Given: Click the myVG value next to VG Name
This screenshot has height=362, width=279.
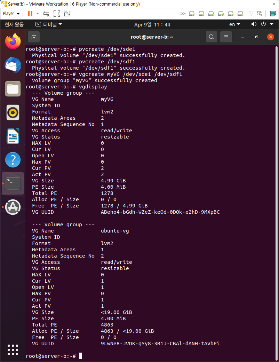Looking at the screenshot, I should tap(107, 99).
